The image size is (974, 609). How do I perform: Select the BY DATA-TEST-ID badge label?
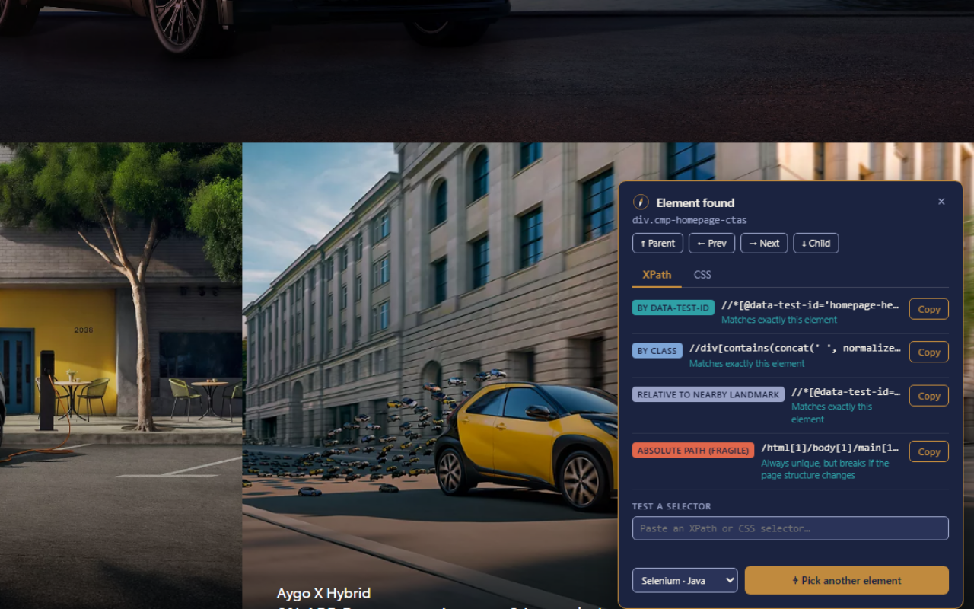673,308
